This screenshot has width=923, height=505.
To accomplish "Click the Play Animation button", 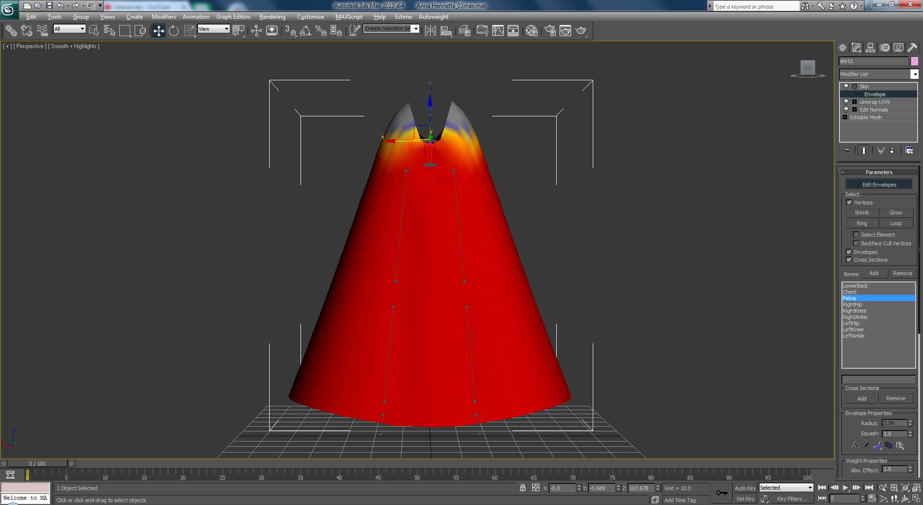I will tap(845, 488).
